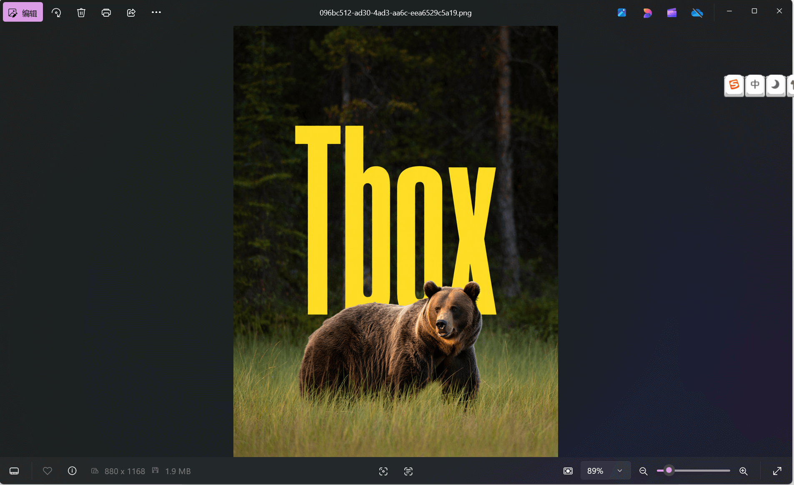
Task: Delete the image with trash icon
Action: coord(81,13)
